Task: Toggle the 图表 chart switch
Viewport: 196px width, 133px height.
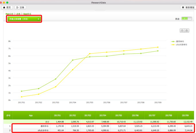Action: click(187, 19)
